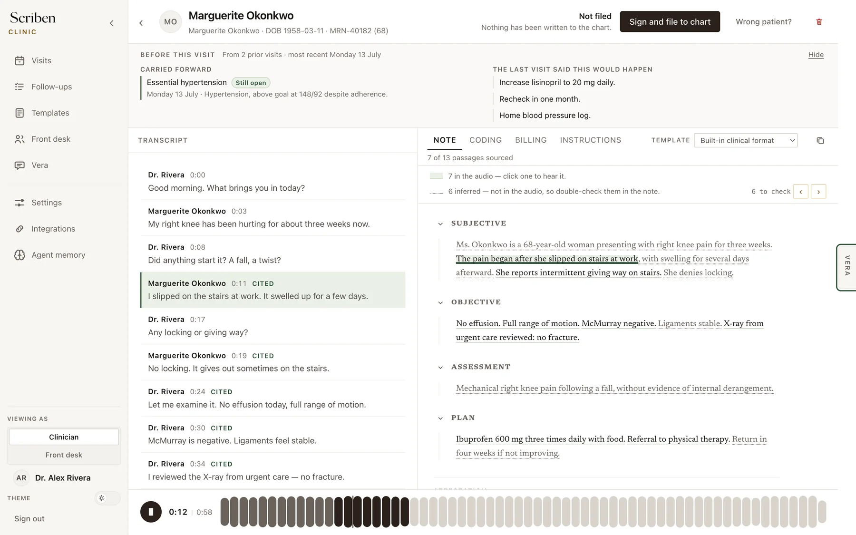Open the Front desk people icon
This screenshot has width=856, height=535.
[x=19, y=139]
